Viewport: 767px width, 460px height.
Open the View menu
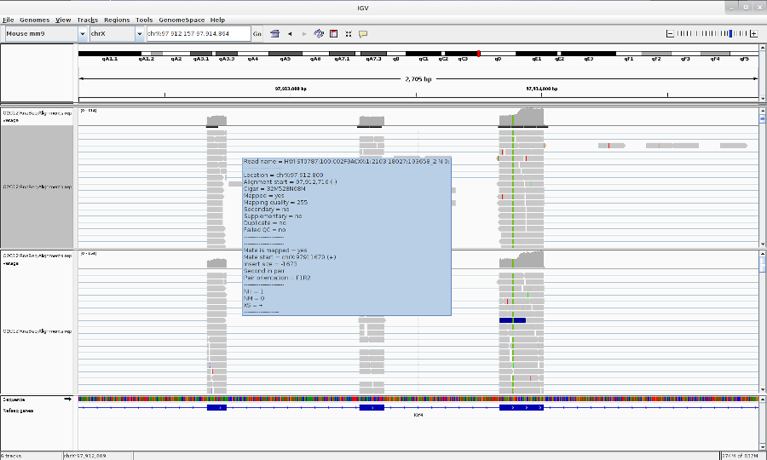point(63,20)
